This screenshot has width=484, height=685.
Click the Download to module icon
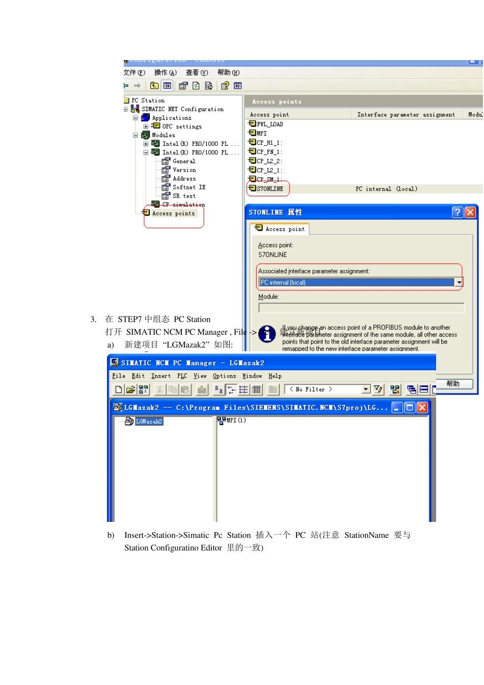click(x=202, y=389)
